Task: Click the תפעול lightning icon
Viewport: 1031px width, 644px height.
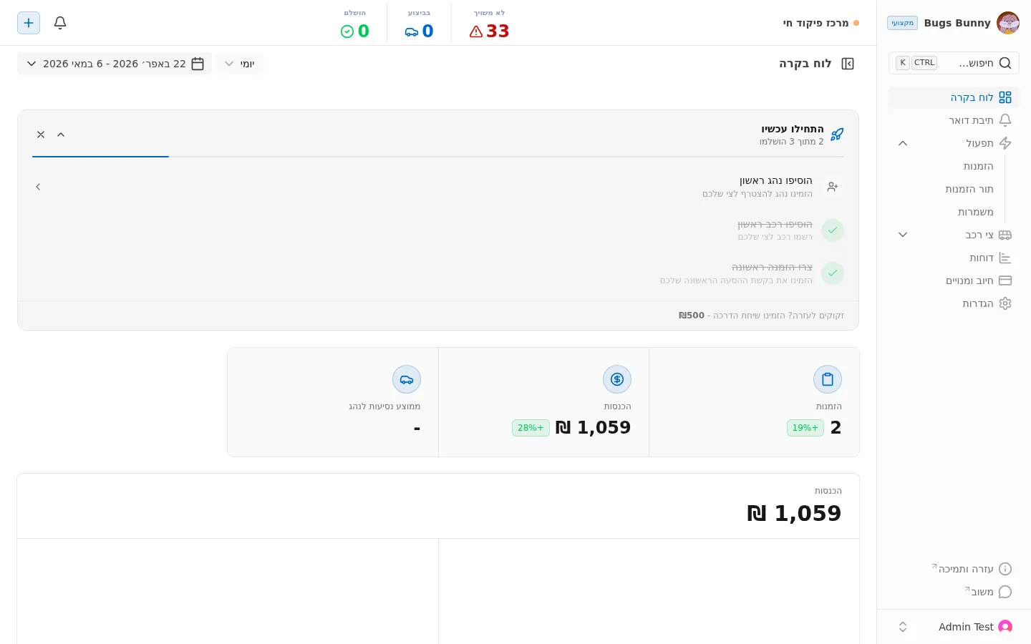Action: pyautogui.click(x=1005, y=143)
